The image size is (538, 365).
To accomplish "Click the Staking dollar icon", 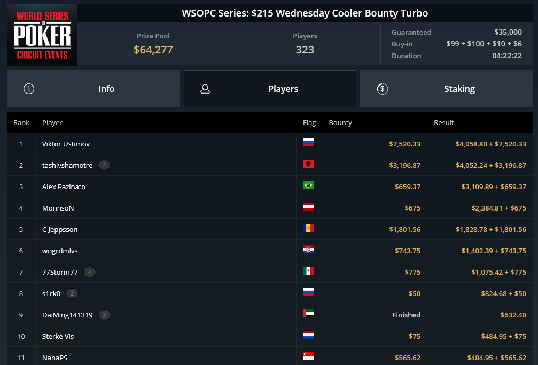I will 382,89.
